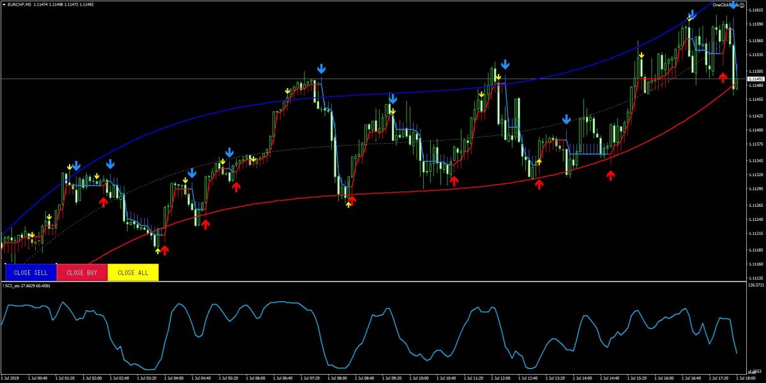This screenshot has height=383, width=766.
Task: Click the smiley face EA icon
Action: click(742, 5)
